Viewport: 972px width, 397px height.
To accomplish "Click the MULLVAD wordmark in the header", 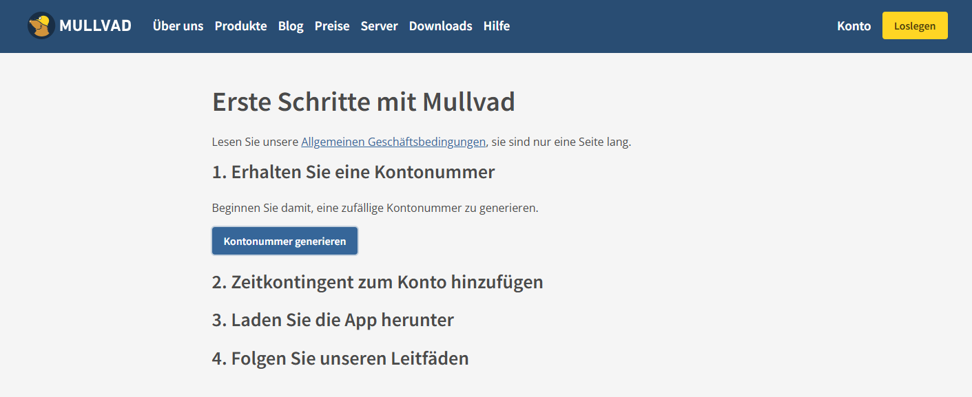I will coord(95,26).
